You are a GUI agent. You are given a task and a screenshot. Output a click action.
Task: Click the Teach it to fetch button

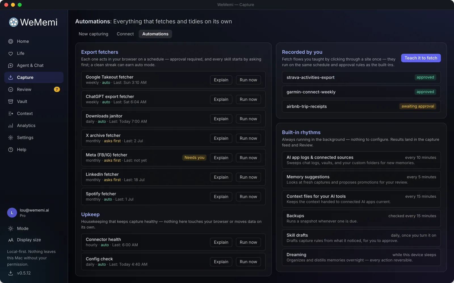[421, 58]
